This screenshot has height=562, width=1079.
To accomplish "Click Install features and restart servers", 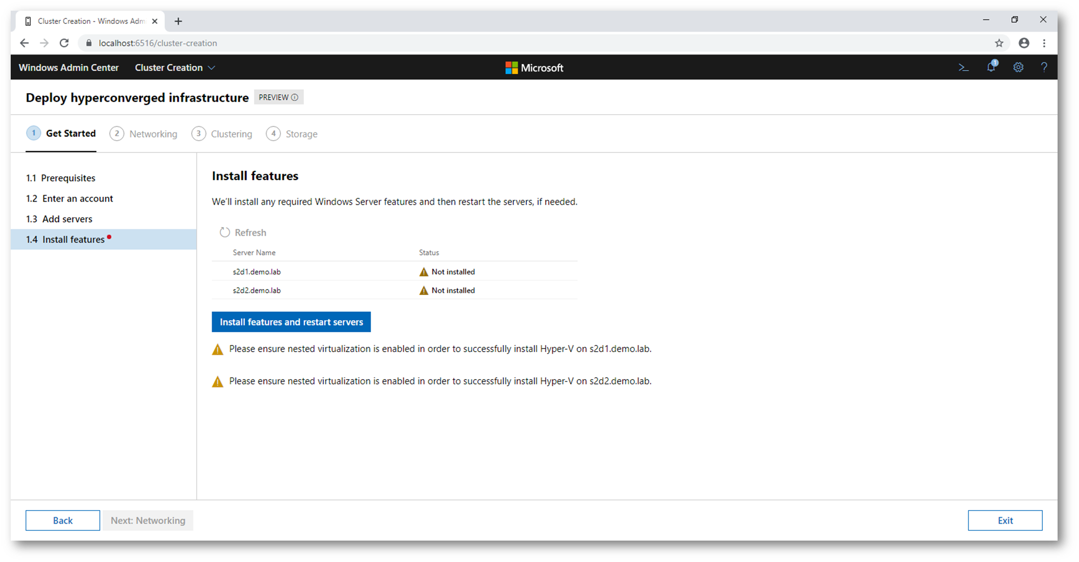I will click(291, 322).
